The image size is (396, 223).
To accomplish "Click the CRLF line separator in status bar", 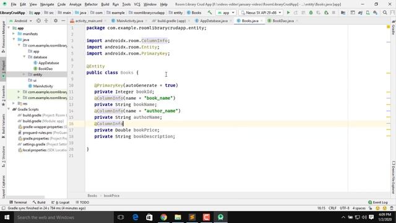I will coord(332,208).
